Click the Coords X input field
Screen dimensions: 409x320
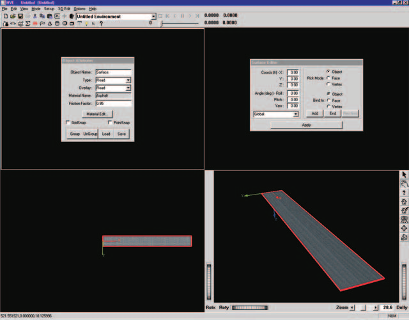293,72
